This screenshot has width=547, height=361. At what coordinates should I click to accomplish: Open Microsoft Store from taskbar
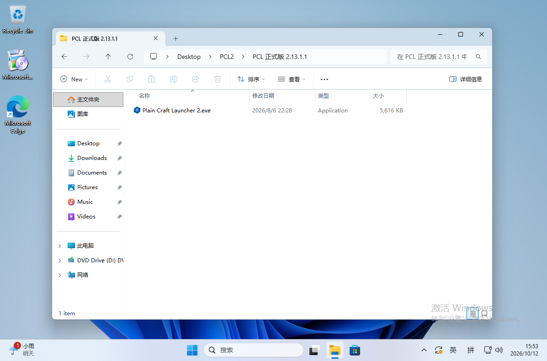pyautogui.click(x=355, y=350)
